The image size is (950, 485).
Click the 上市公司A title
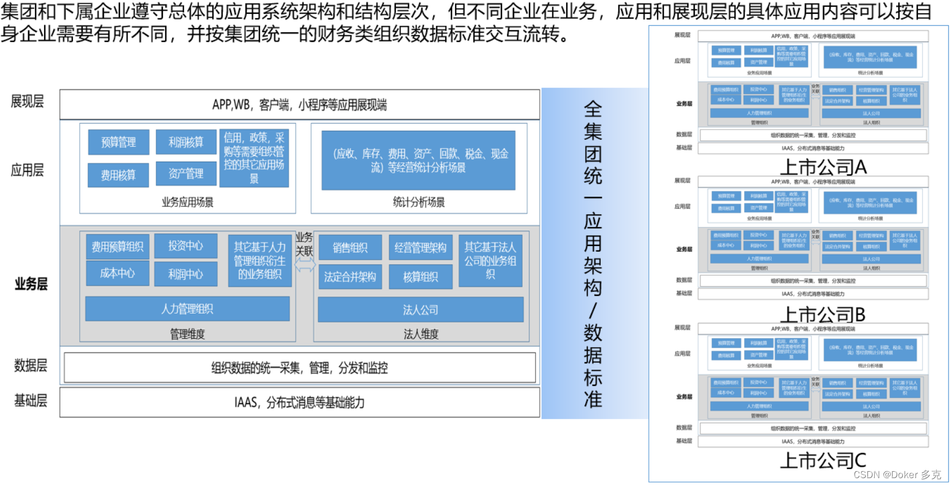(823, 167)
